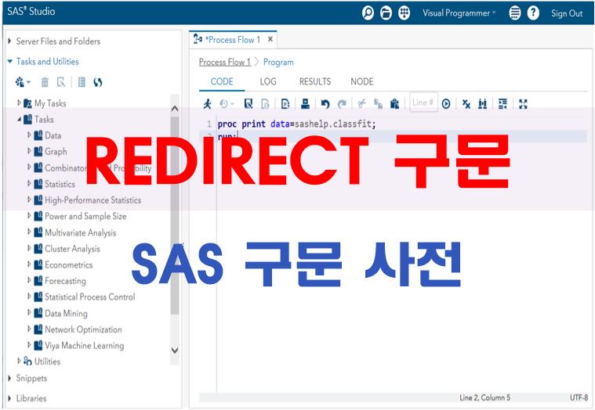Select Econometrics item
Image resolution: width=595 pixels, height=410 pixels.
point(69,264)
